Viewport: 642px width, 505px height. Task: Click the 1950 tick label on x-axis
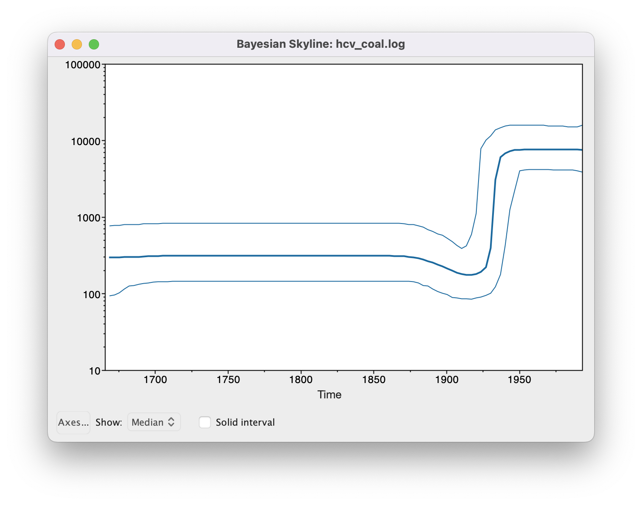(x=519, y=380)
